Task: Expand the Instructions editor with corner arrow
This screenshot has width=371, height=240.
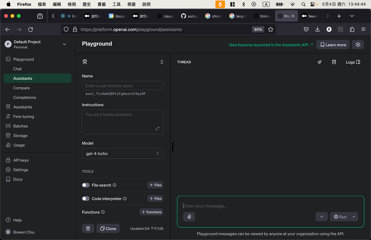Action: tap(158, 128)
